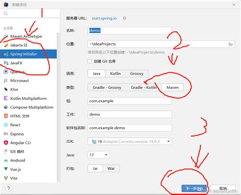Choose Gradle - Kotlin build type

(143, 88)
